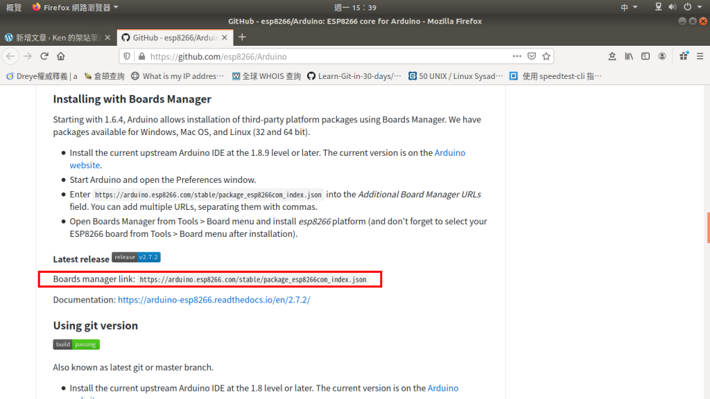Click the Boards manager link URL text
710x399 pixels.
[x=253, y=279]
